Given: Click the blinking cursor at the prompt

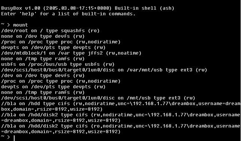Looking at the screenshot, I should coord(14,138).
